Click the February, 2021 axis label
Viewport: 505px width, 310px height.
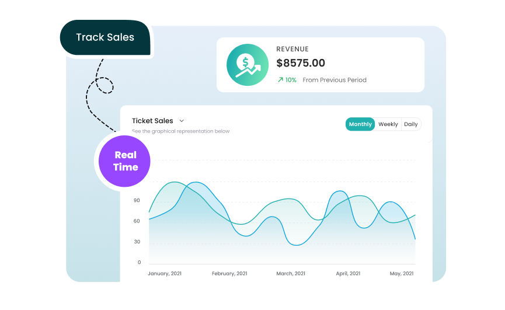[x=229, y=273]
